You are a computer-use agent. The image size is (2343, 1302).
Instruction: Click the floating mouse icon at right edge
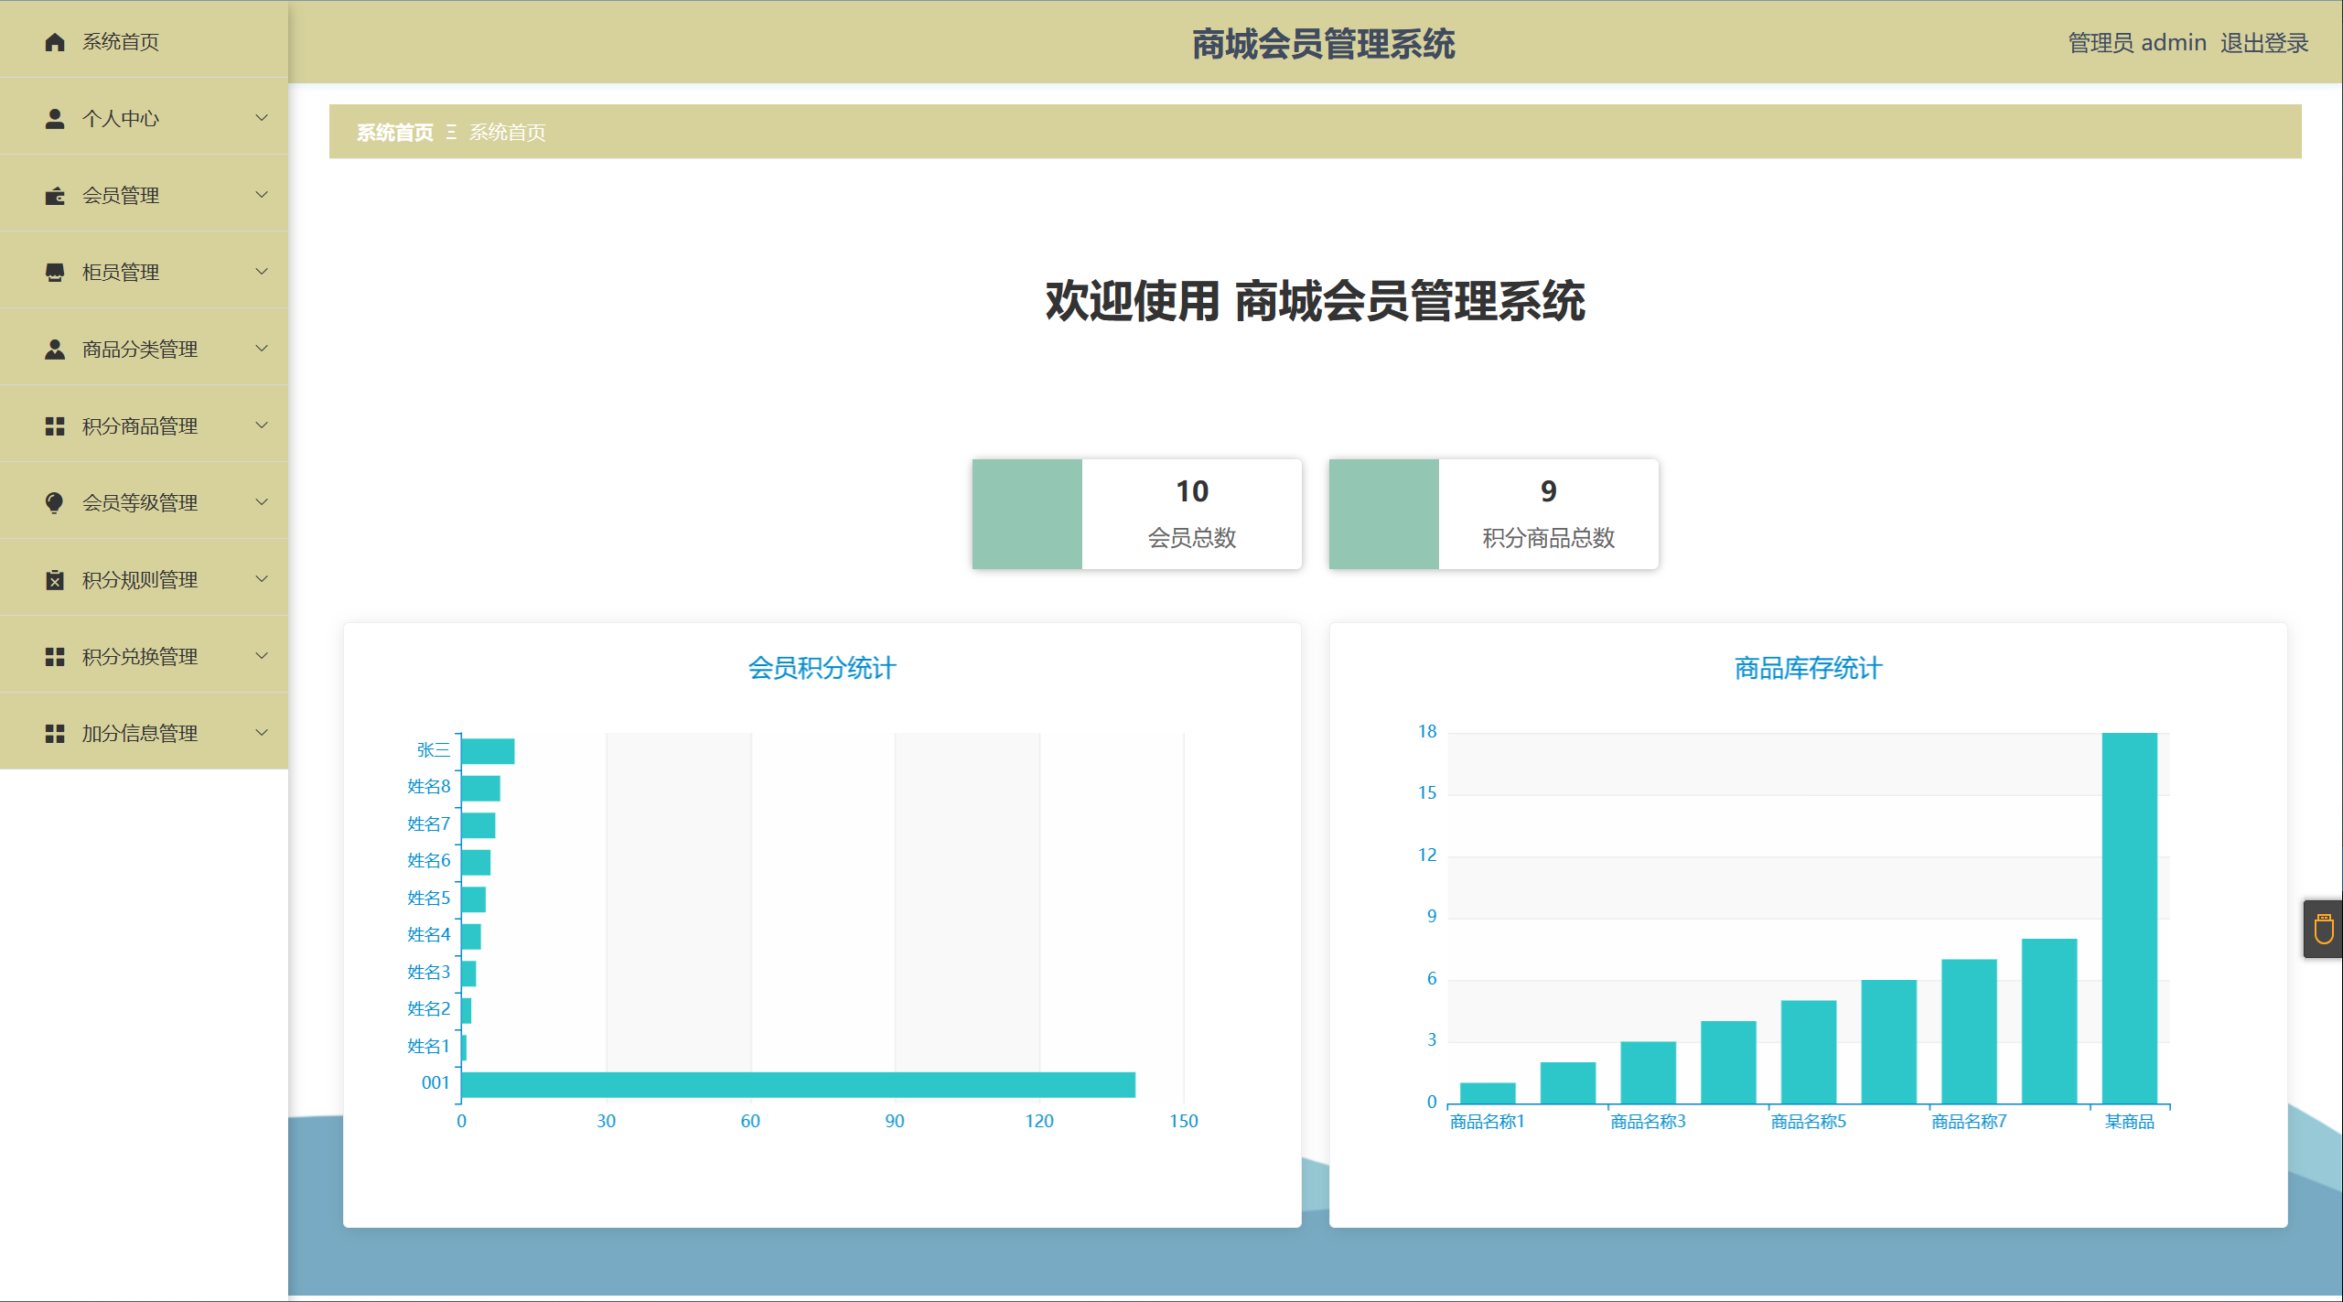click(2323, 930)
